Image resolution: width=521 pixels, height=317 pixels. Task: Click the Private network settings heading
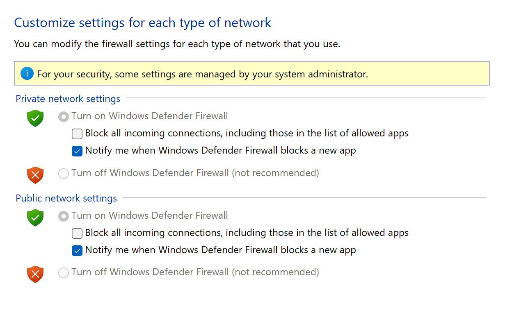[x=68, y=99]
